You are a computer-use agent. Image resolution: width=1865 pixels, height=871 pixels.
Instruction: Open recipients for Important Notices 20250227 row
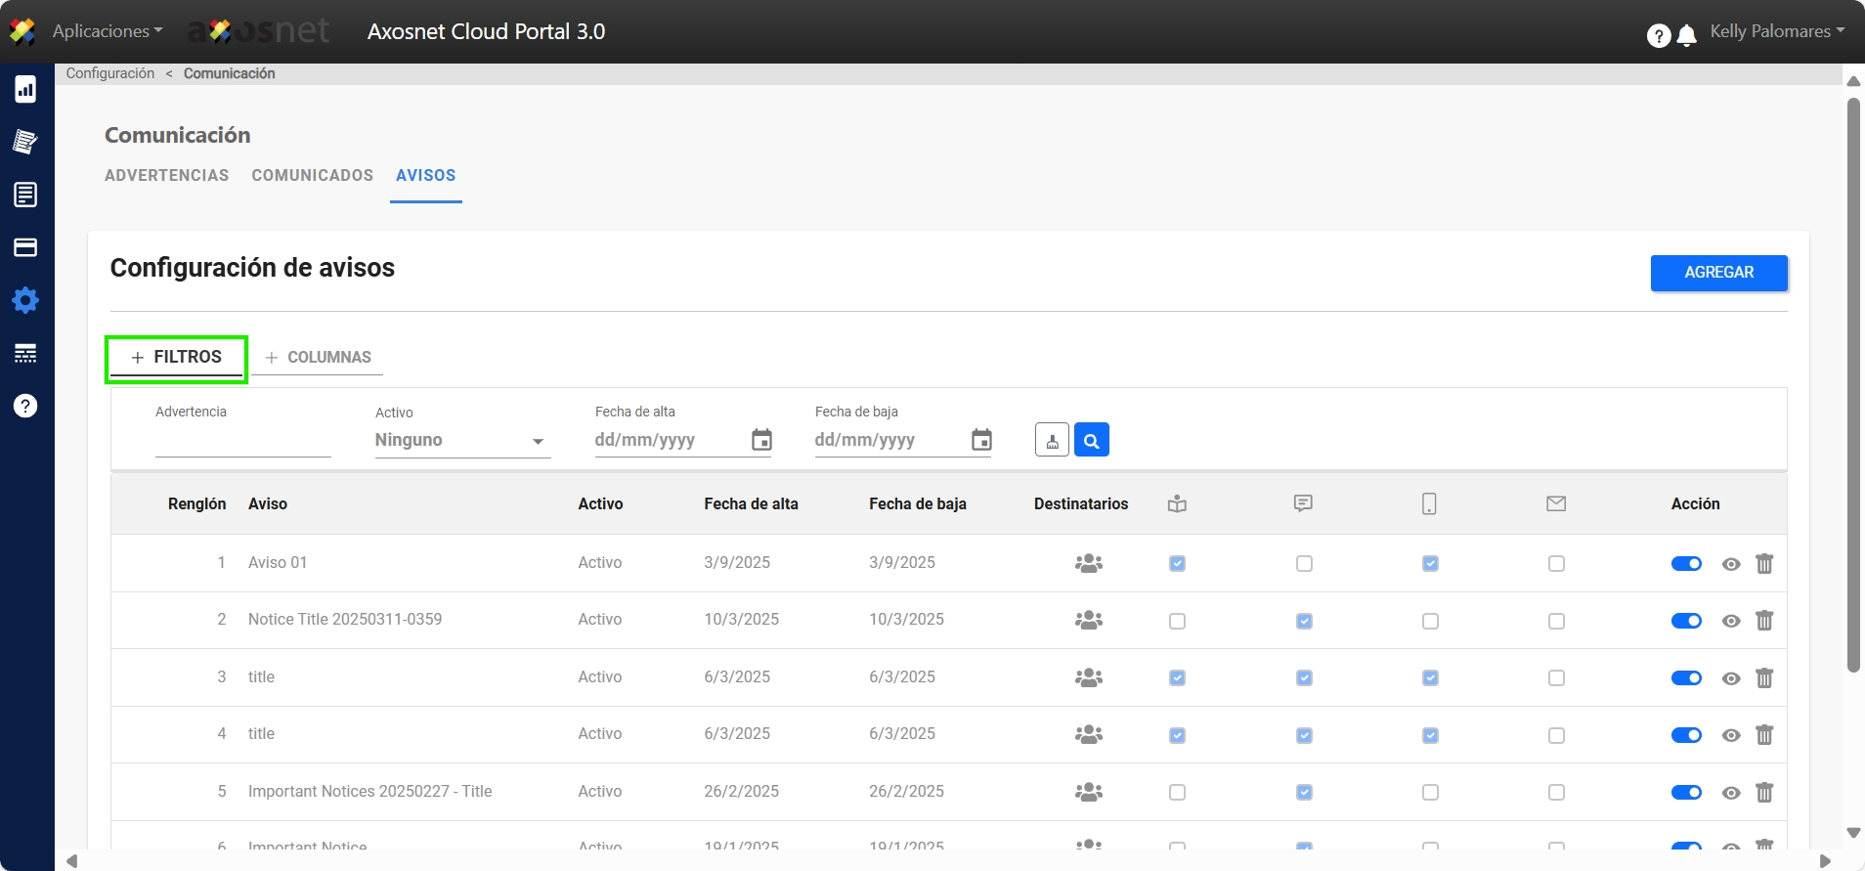pyautogui.click(x=1088, y=792)
